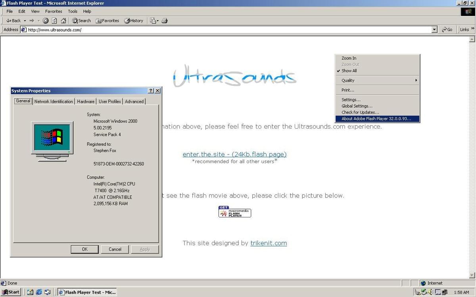Click the Windows 2000 monitor logo image
Image resolution: width=476 pixels, height=297 pixels.
52,141
